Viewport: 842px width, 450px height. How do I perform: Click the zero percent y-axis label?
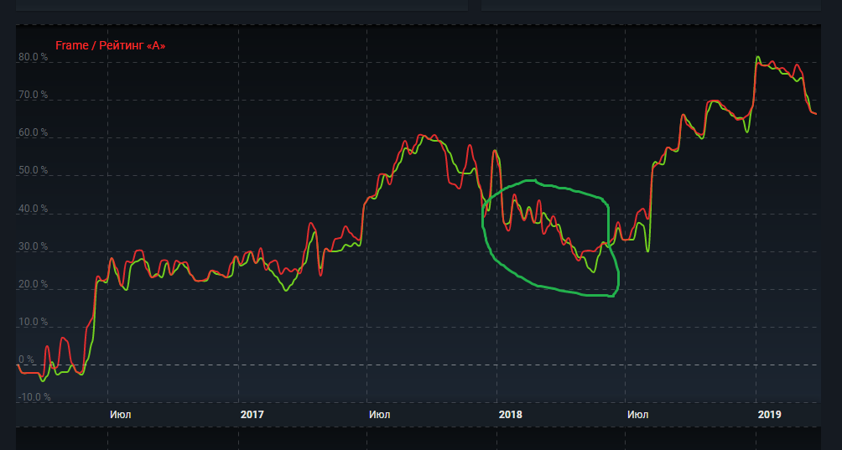[26, 359]
